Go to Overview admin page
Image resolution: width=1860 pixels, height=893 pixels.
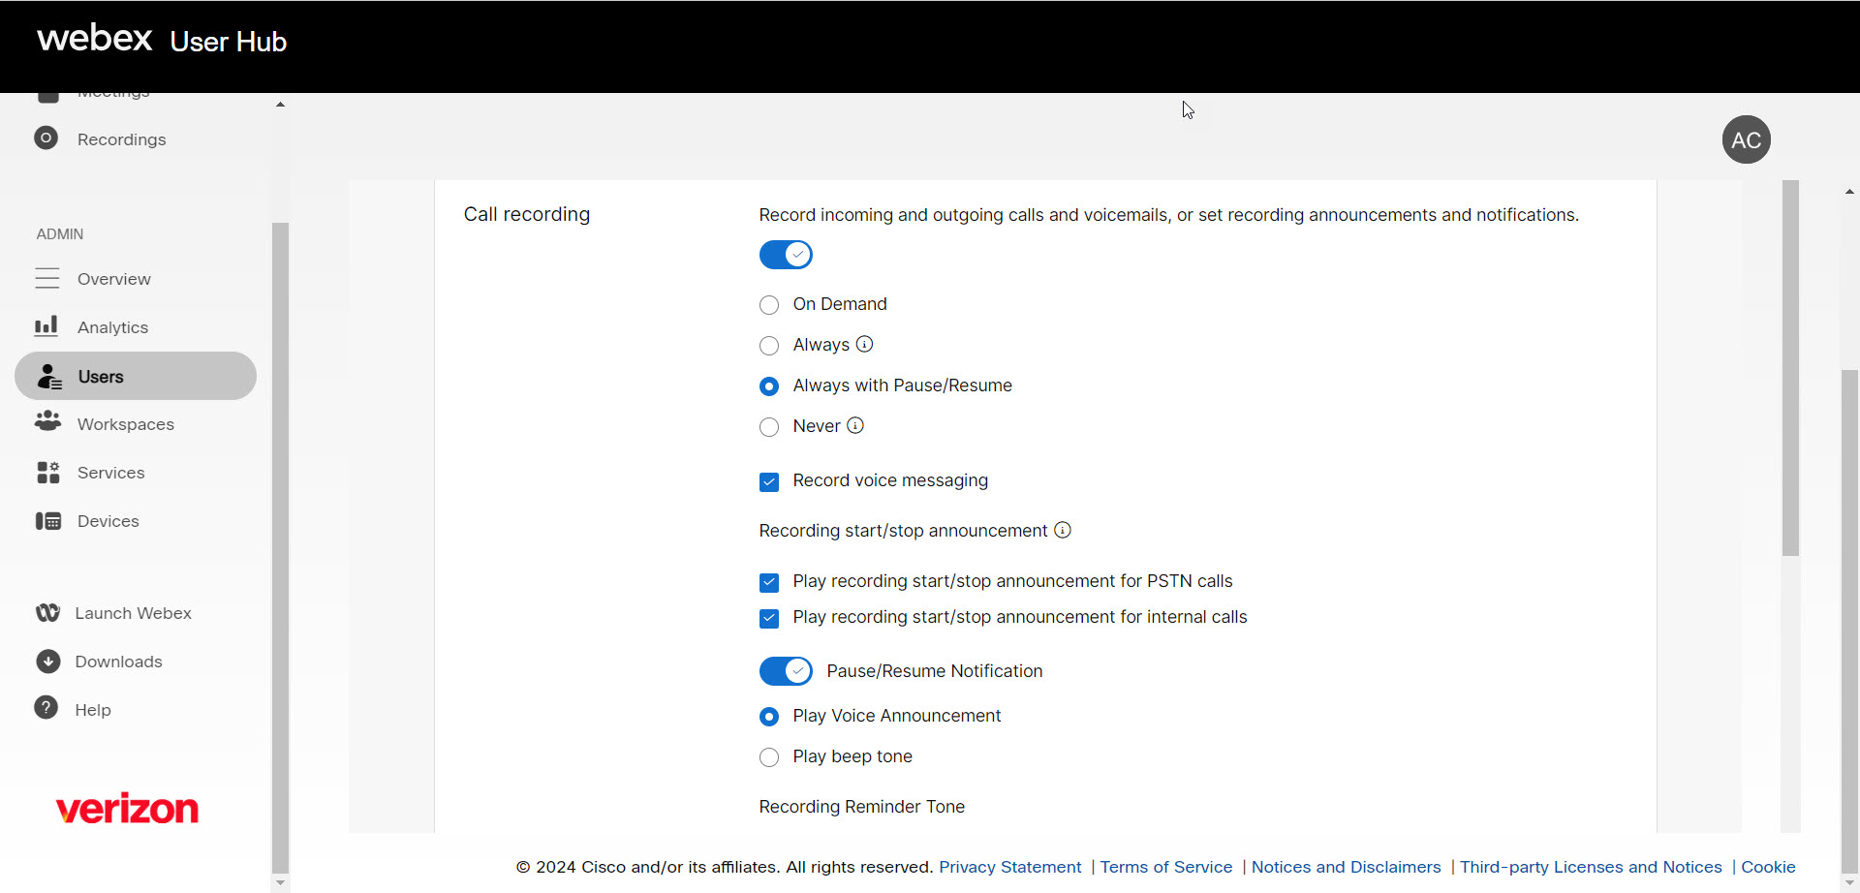pos(113,279)
